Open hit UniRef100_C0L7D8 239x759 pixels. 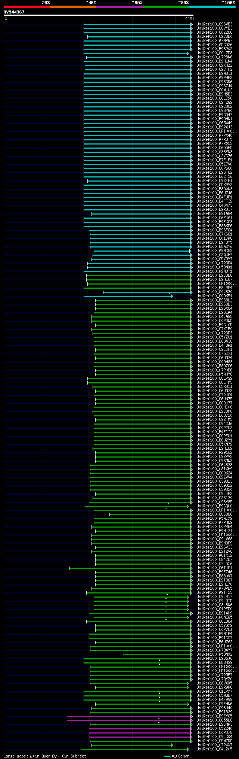(x=214, y=53)
